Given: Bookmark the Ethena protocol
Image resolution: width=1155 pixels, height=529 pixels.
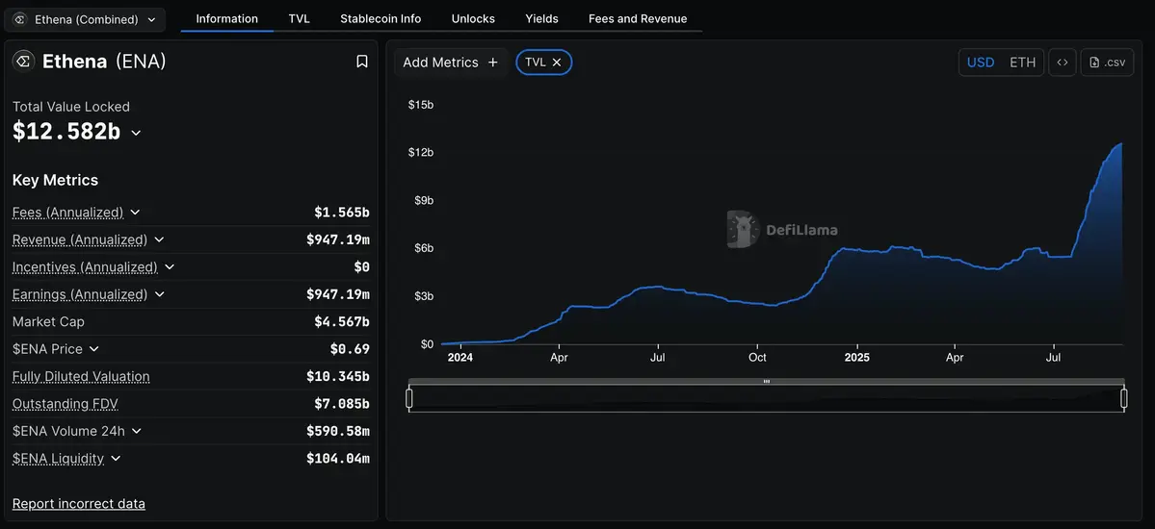Looking at the screenshot, I should 362,62.
